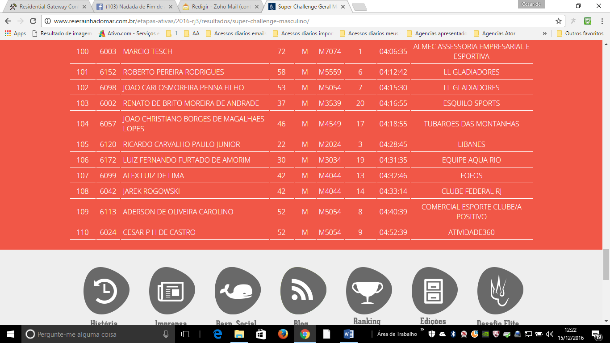Screen dimensions: 610x343
Task: Switch to the Redigir - Zoho Mail tab
Action: 217,7
